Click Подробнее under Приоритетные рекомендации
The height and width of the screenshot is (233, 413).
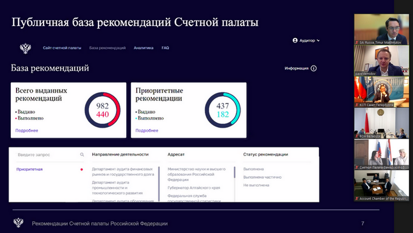click(x=147, y=130)
